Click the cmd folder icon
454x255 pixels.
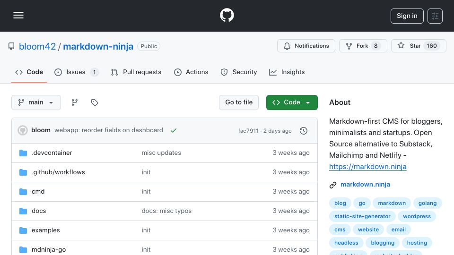coord(23,192)
